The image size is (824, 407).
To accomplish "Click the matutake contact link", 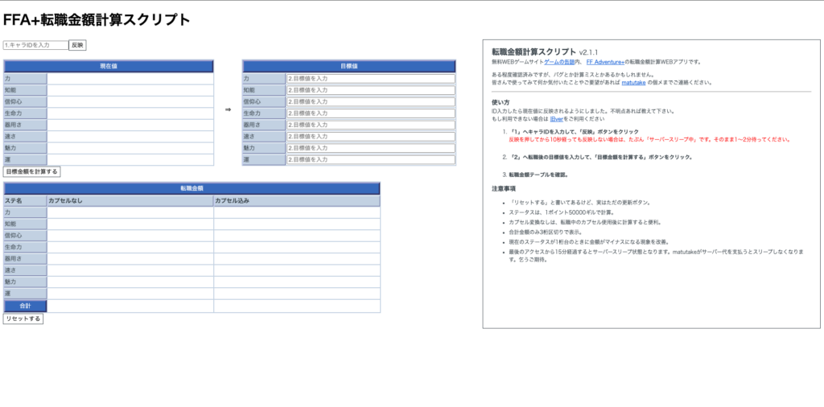I will point(633,82).
